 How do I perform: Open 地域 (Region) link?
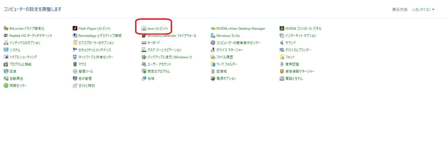click(148, 79)
